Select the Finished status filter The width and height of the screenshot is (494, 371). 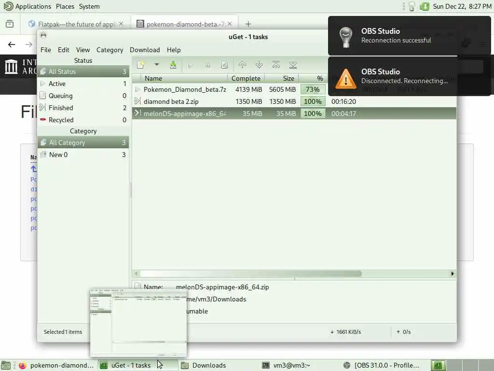click(x=83, y=108)
